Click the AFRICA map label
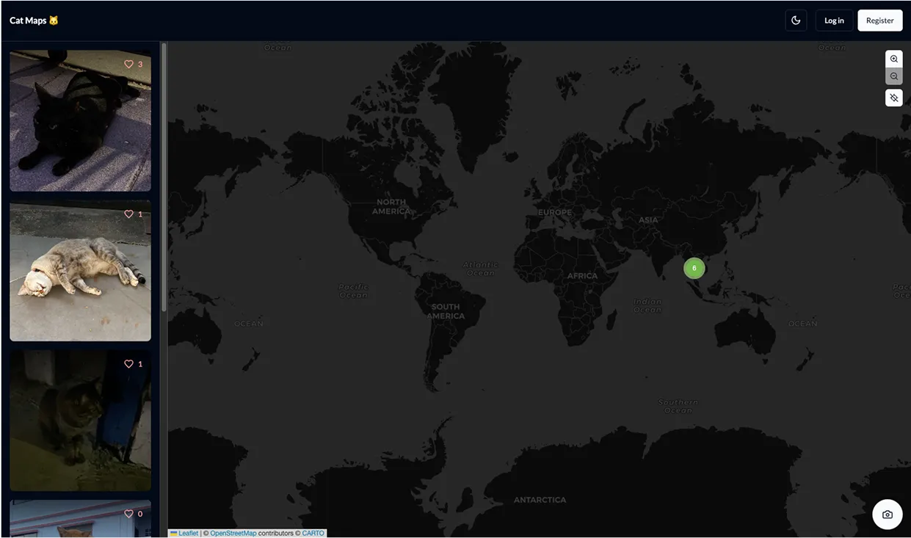 [582, 276]
